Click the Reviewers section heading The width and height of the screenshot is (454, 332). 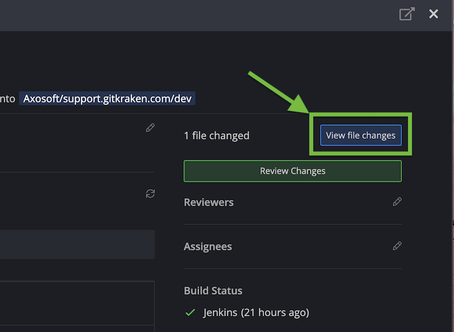[208, 202]
